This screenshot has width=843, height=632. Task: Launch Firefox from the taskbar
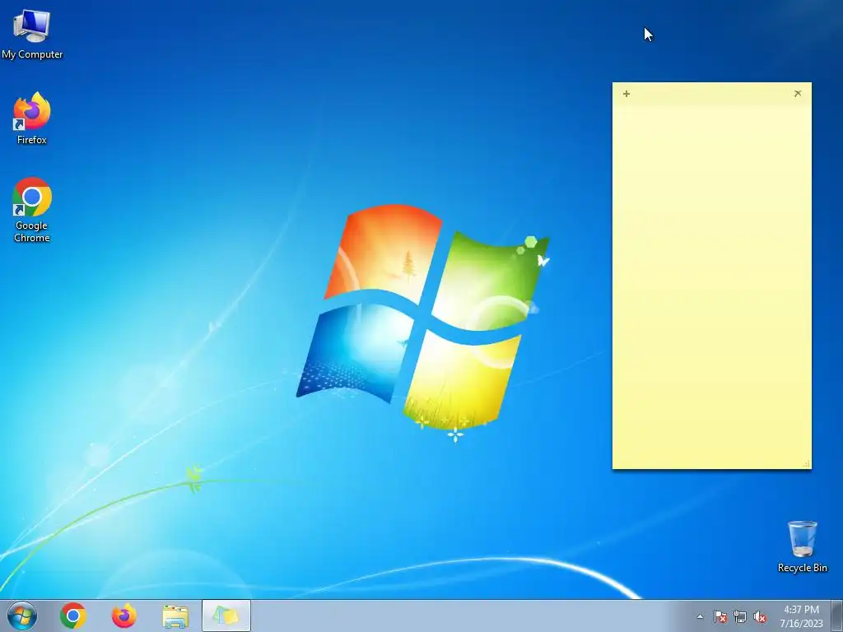coord(124,616)
